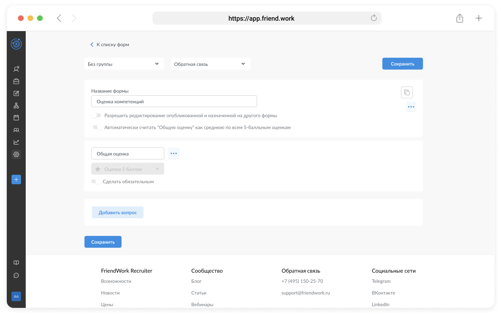
Task: Open the calendar sidebar icon
Action: (x=16, y=118)
